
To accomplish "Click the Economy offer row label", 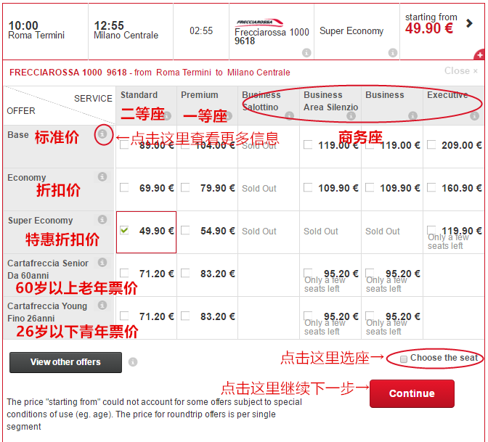I will coord(27,178).
